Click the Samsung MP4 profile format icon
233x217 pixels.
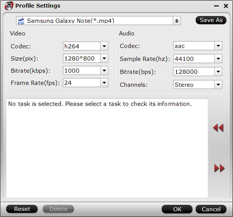[21, 21]
